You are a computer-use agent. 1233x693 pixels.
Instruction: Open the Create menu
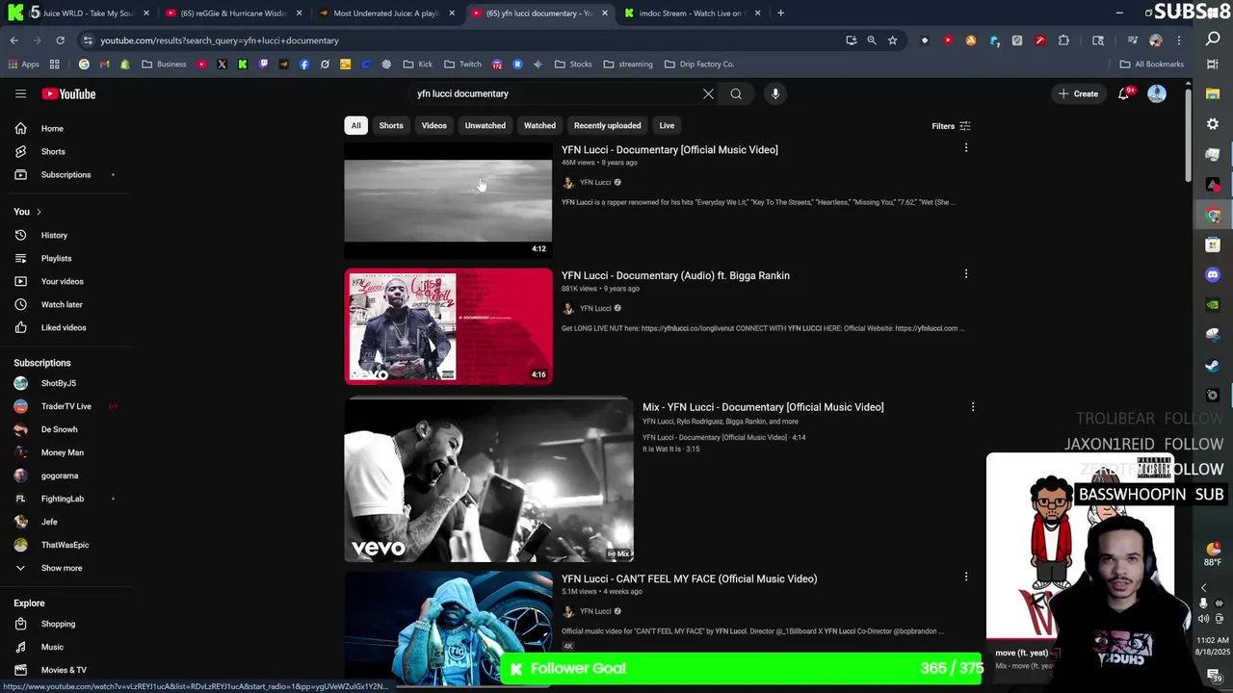(1079, 94)
